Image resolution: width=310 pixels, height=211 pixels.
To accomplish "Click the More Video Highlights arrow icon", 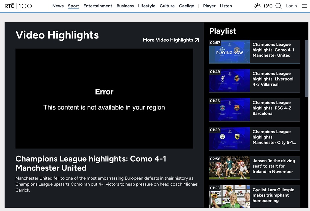I will tap(197, 40).
